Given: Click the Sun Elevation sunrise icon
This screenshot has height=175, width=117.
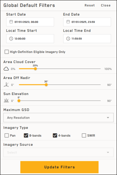Looking at the screenshot, I should 6,101.
